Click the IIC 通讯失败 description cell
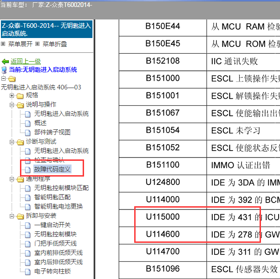 click(x=243, y=61)
